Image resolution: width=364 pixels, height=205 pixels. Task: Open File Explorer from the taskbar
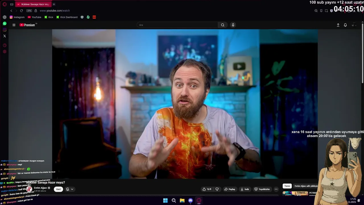point(182,200)
